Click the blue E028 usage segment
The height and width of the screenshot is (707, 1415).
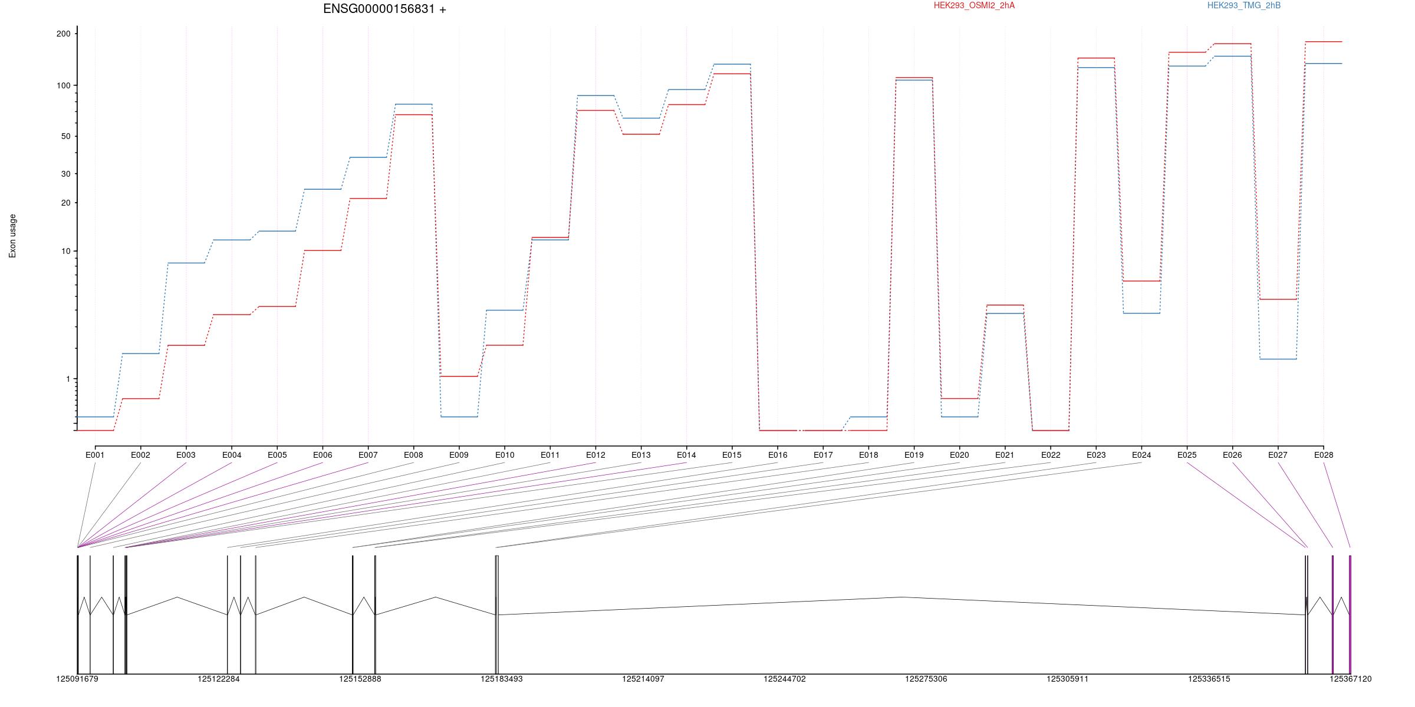click(x=1324, y=64)
